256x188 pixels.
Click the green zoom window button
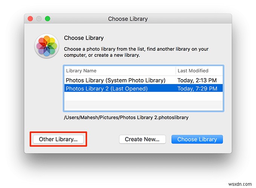click(x=48, y=18)
